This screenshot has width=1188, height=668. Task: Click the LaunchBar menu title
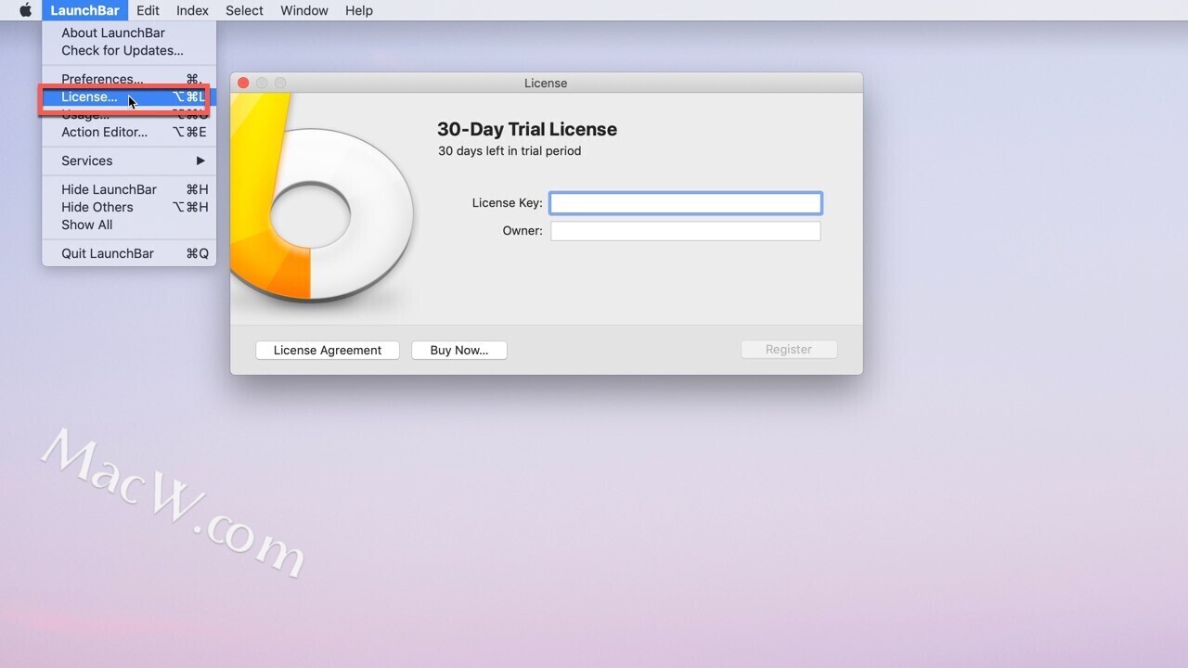point(84,10)
